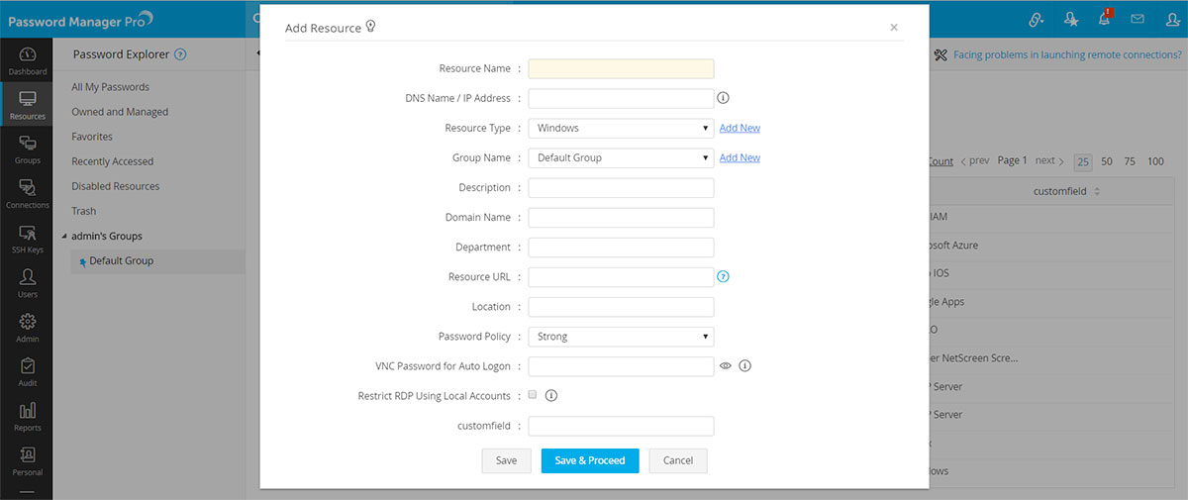Image resolution: width=1188 pixels, height=500 pixels.
Task: Select All My Passwords in explorer
Action: (x=110, y=87)
